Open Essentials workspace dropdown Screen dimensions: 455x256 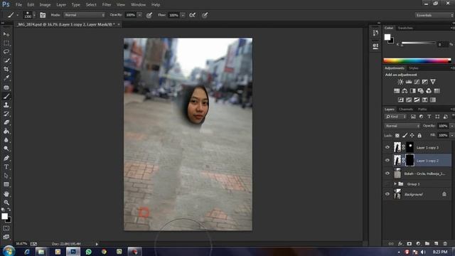point(434,15)
